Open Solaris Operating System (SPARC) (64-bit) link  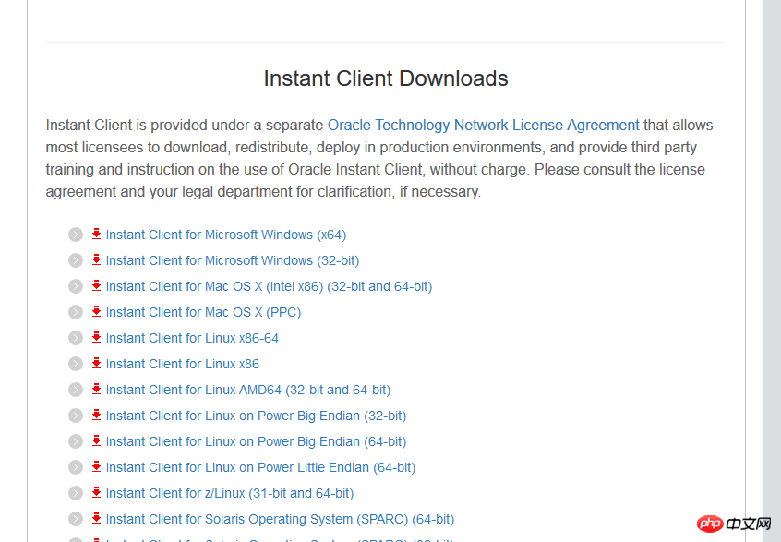280,520
